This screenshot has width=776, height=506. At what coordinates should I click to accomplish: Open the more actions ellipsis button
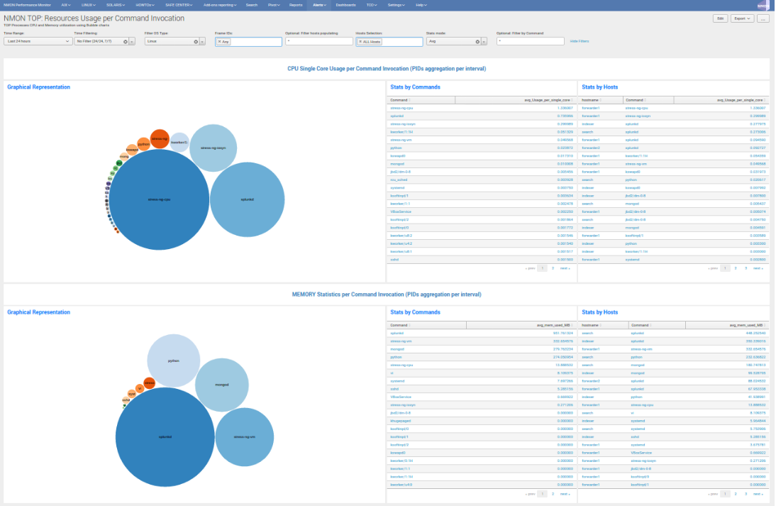coord(763,18)
